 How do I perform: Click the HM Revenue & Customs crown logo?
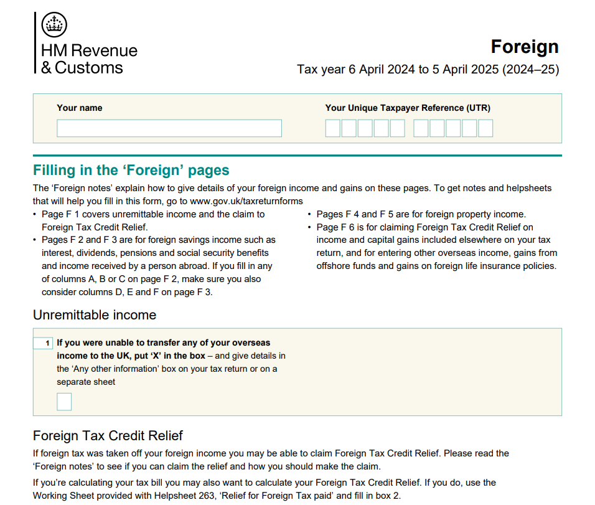(x=54, y=25)
